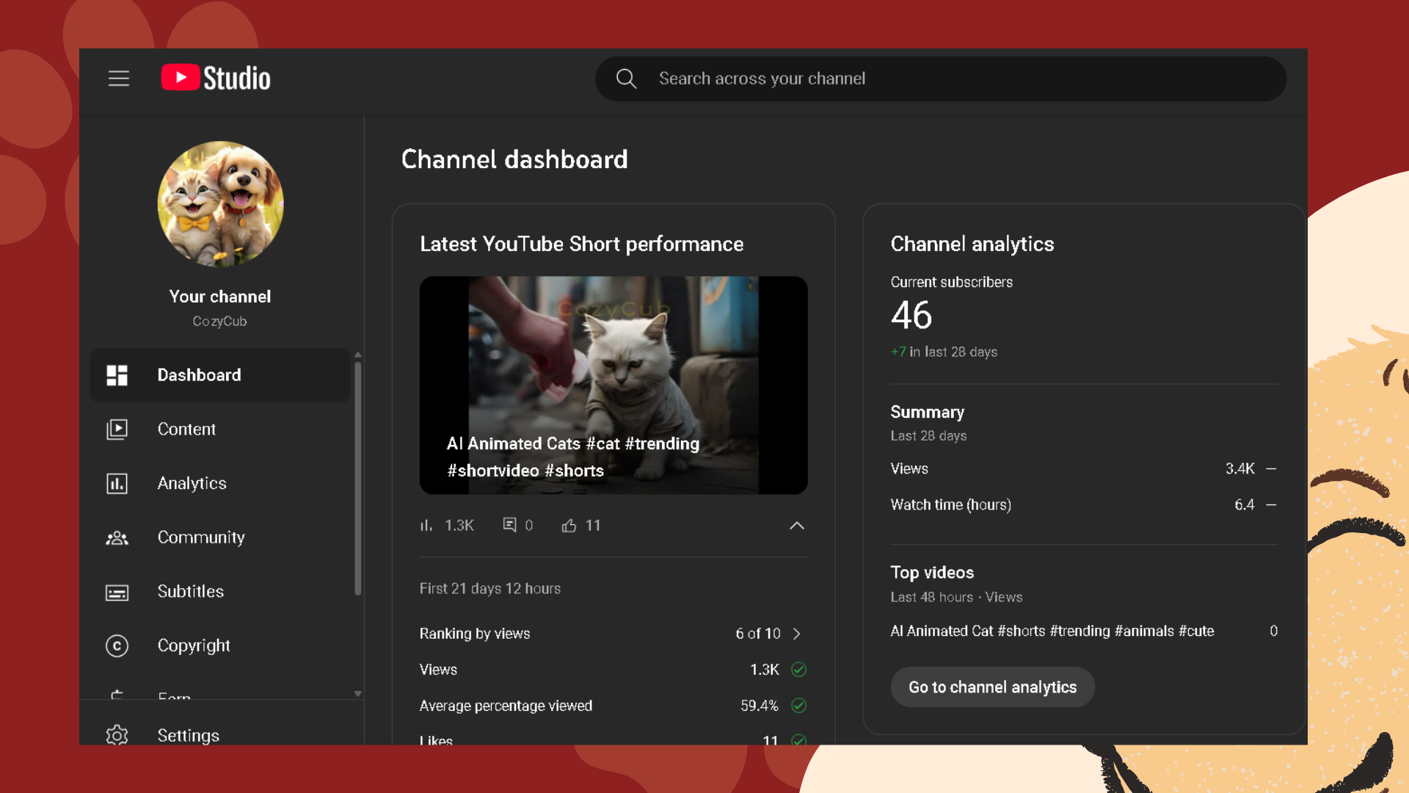The image size is (1409, 793).
Task: Click the Views 3.4K summary value
Action: pos(1240,468)
